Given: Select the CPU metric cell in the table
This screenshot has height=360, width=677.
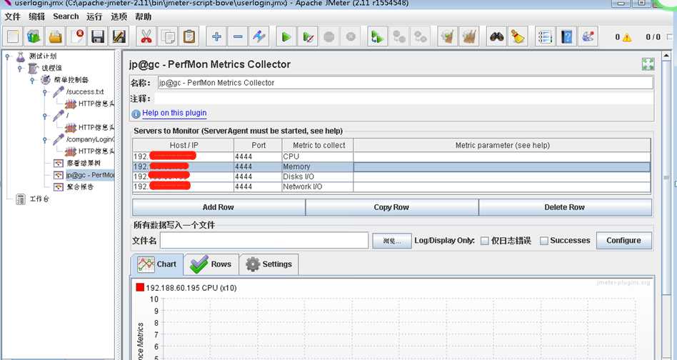Looking at the screenshot, I should pyautogui.click(x=317, y=156).
